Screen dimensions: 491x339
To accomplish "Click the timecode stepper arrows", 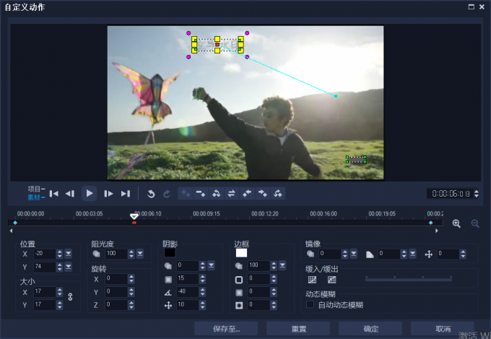I will [476, 194].
